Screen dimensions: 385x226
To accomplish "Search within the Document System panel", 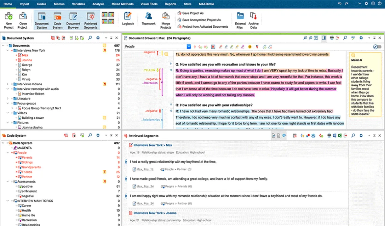I will (90, 38).
